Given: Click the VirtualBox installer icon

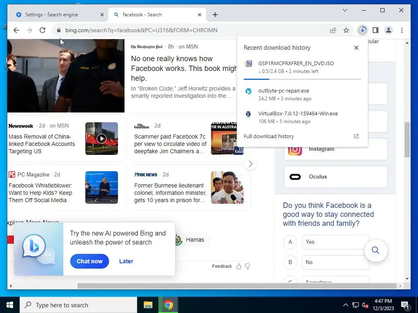Looking at the screenshot, I should [x=248, y=114].
